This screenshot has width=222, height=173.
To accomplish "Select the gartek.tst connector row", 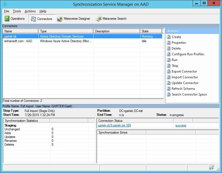I will pyautogui.click(x=82, y=36).
